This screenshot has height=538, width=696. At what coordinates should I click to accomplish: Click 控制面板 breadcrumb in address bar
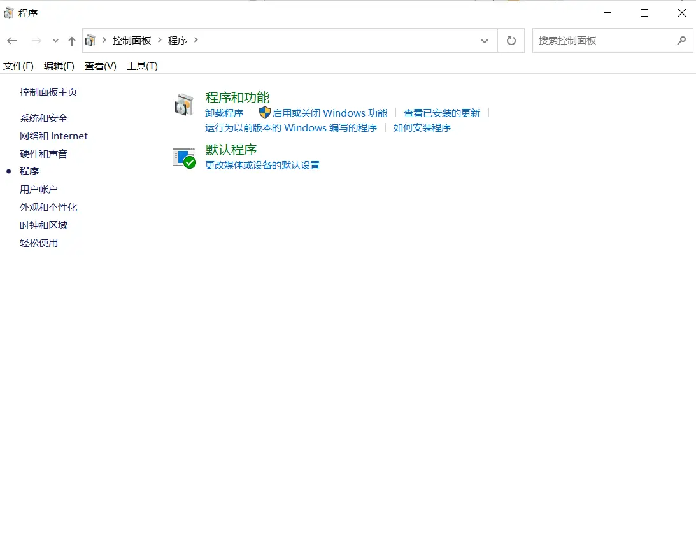pos(132,40)
